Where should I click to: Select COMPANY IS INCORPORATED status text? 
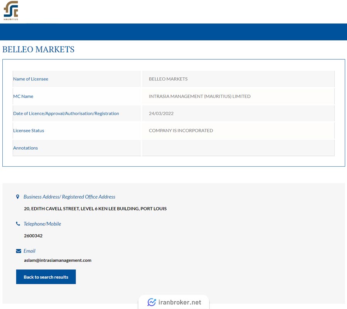click(181, 130)
